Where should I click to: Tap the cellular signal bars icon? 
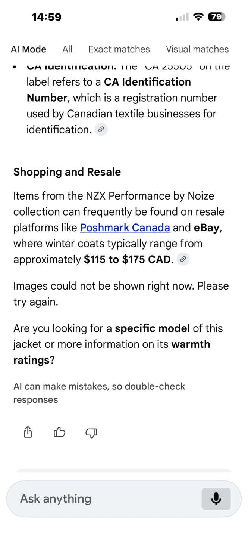tap(182, 17)
